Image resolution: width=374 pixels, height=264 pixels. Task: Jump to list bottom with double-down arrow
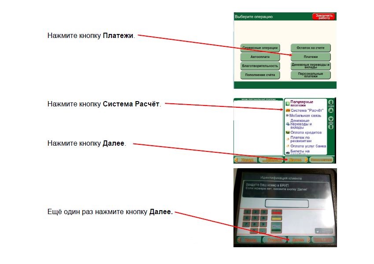tap(331, 126)
